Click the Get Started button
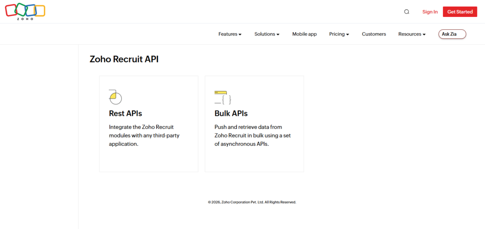 click(460, 12)
